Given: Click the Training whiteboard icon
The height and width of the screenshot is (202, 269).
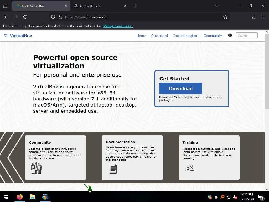Looking at the screenshot, I should [x=190, y=168].
